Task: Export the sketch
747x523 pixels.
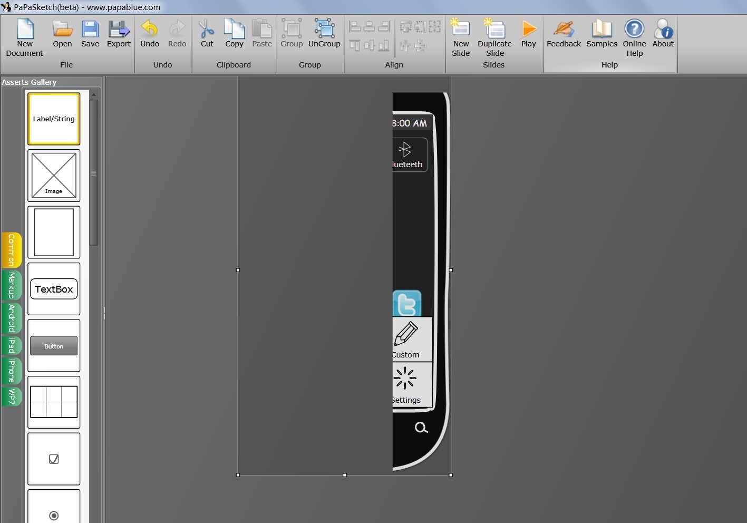Action: tap(119, 34)
